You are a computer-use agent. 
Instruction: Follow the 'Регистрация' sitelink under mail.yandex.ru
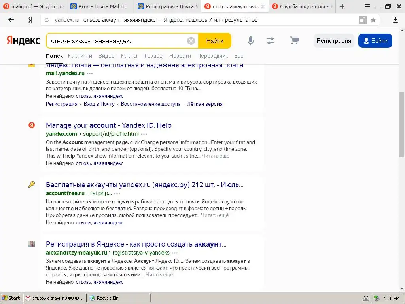click(62, 104)
